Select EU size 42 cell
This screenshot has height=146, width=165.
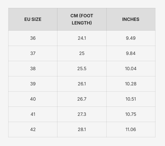(x=33, y=129)
